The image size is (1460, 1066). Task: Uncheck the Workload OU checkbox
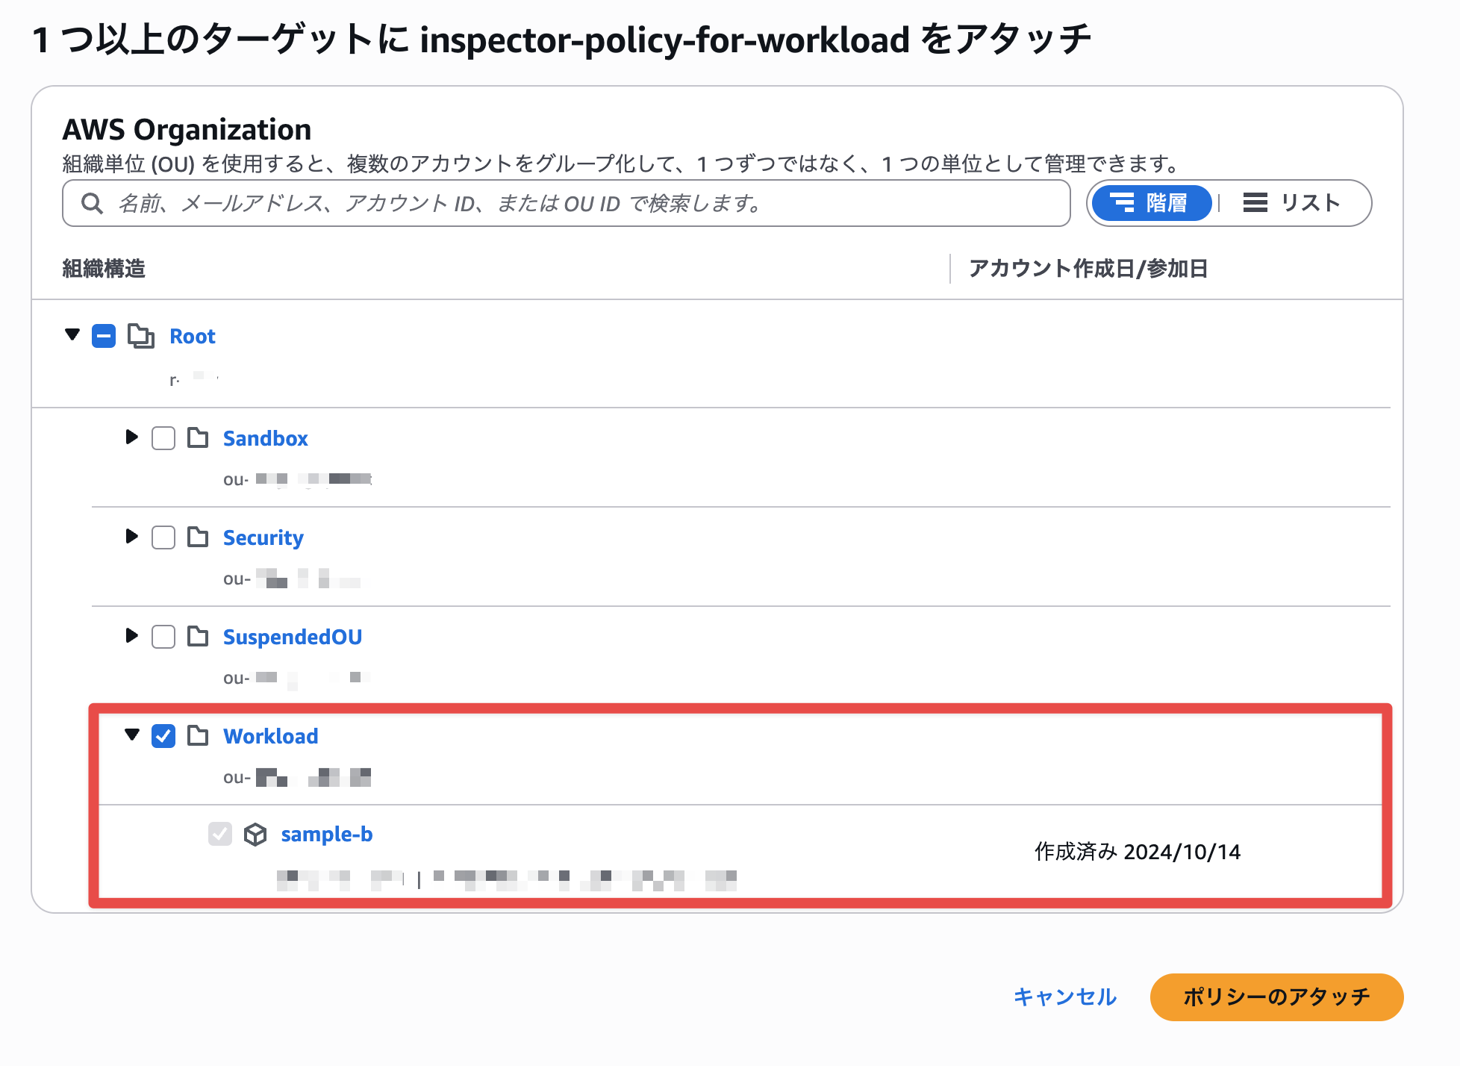tap(163, 736)
